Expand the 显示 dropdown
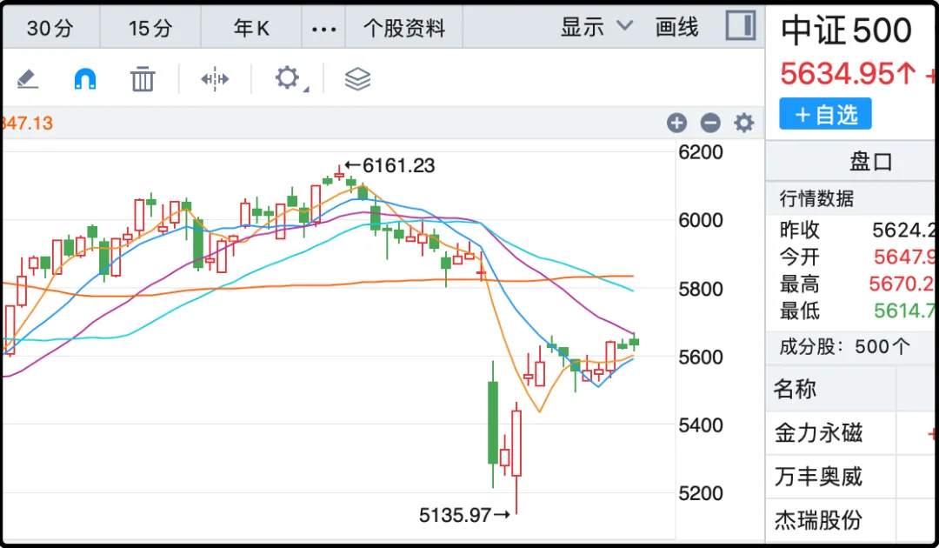939x548 pixels. click(x=596, y=27)
